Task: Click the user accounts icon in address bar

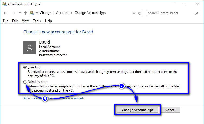Action: click(32, 13)
